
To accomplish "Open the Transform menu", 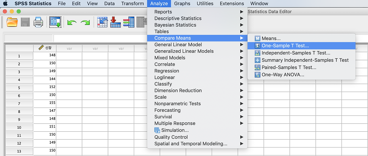I will [x=133, y=3].
